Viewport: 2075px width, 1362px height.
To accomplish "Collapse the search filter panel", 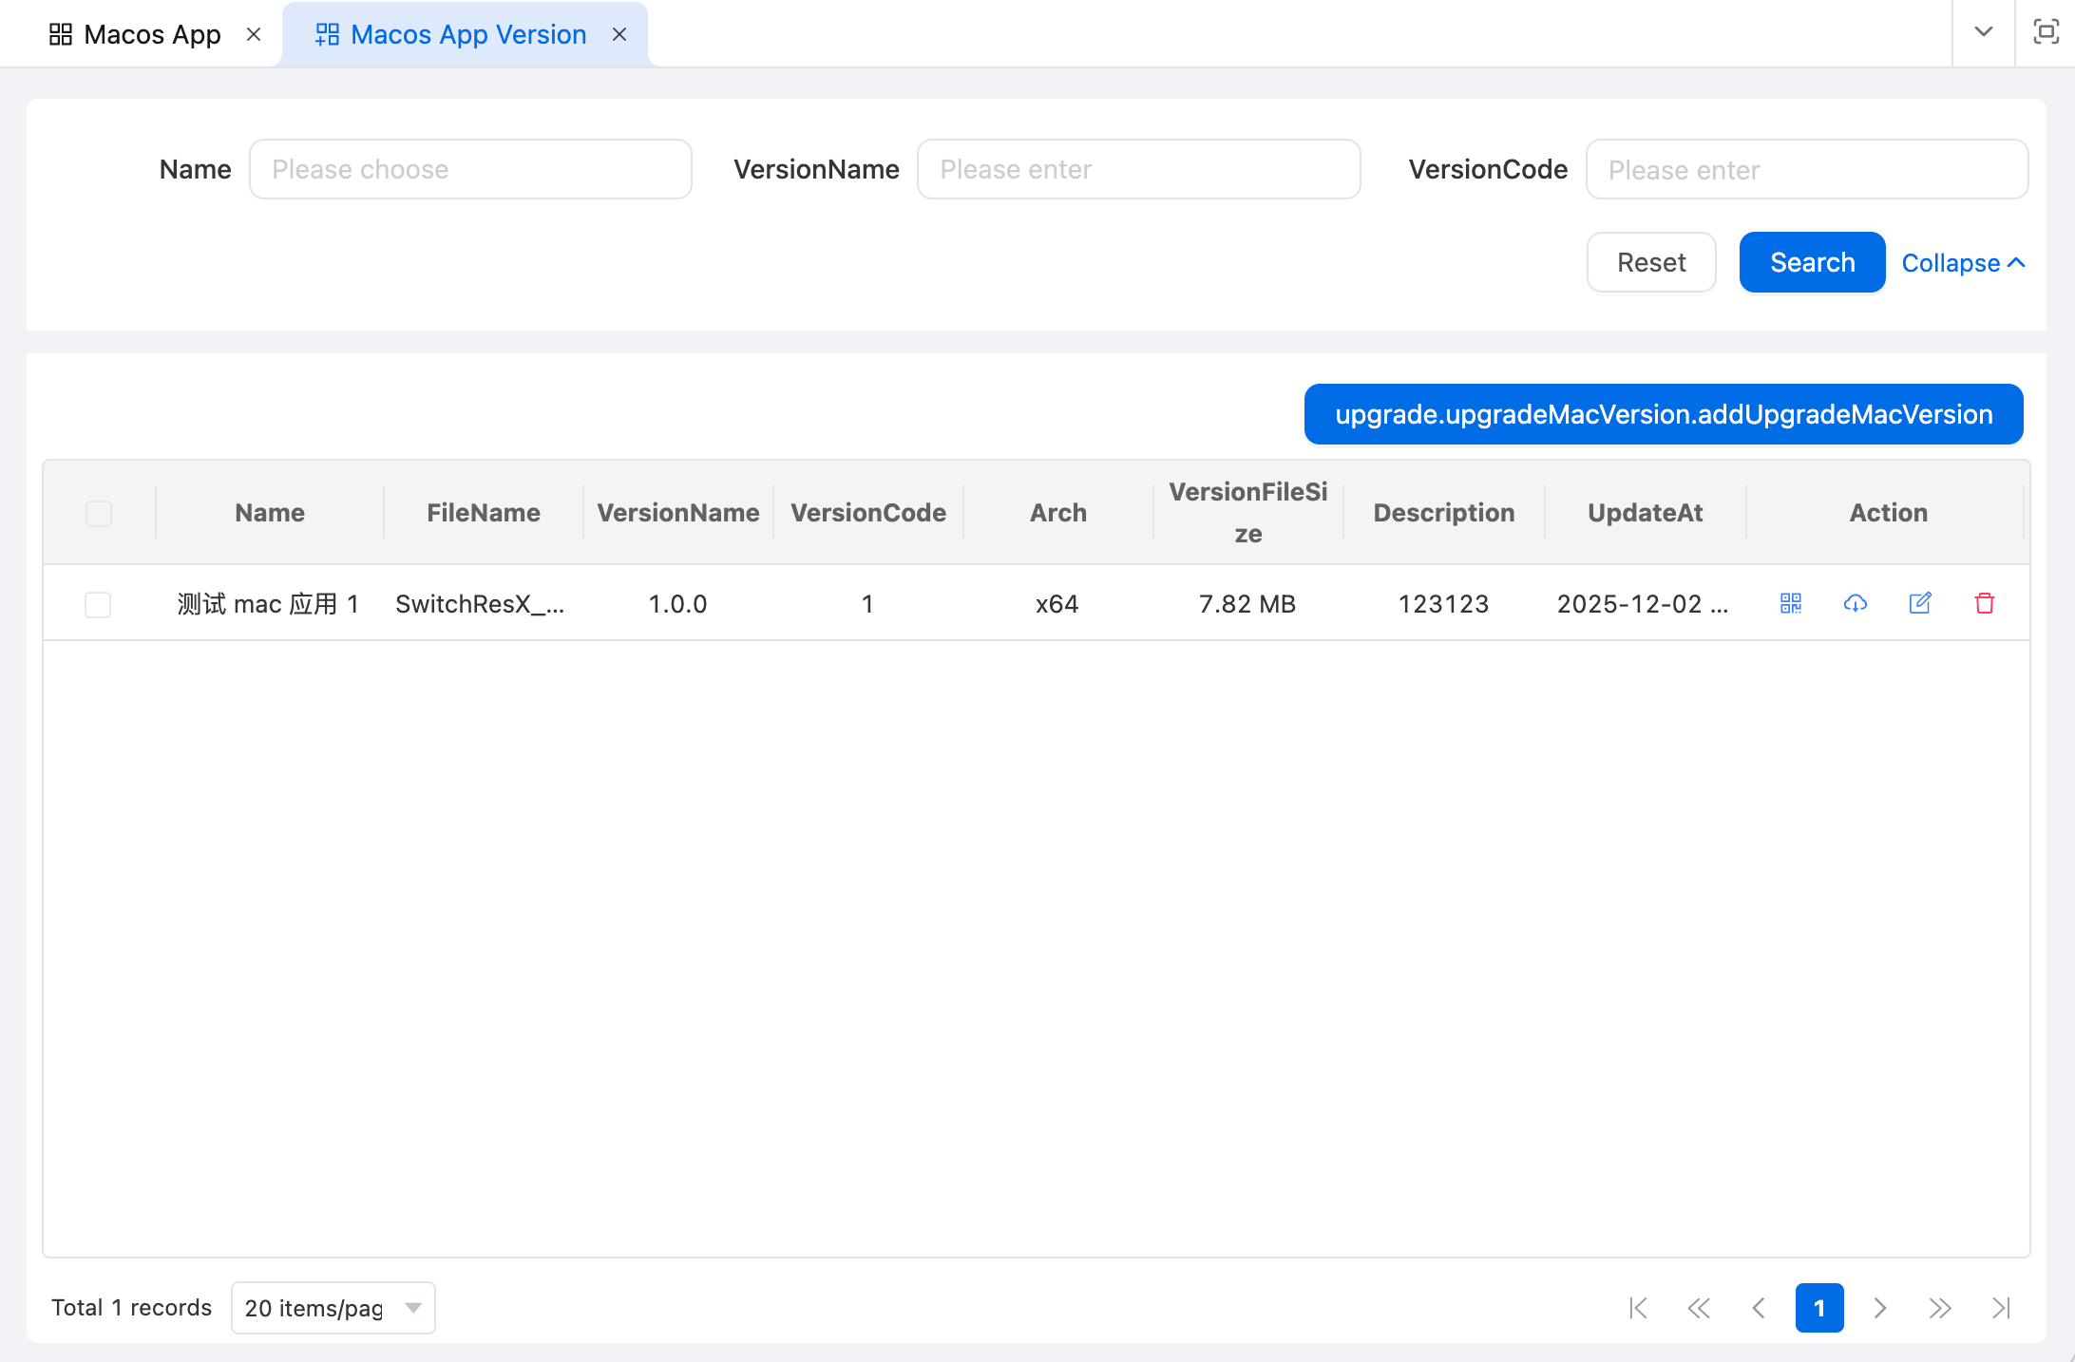I will [1963, 263].
